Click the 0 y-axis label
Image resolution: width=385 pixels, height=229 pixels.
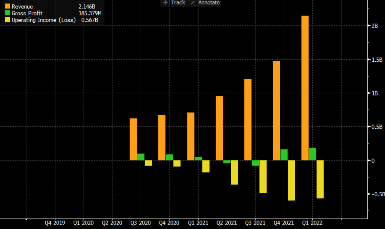point(373,161)
